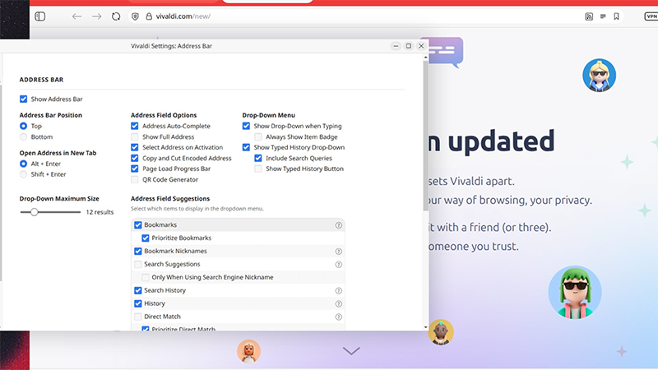The height and width of the screenshot is (370, 658).
Task: Open reader view icon
Action: click(603, 16)
